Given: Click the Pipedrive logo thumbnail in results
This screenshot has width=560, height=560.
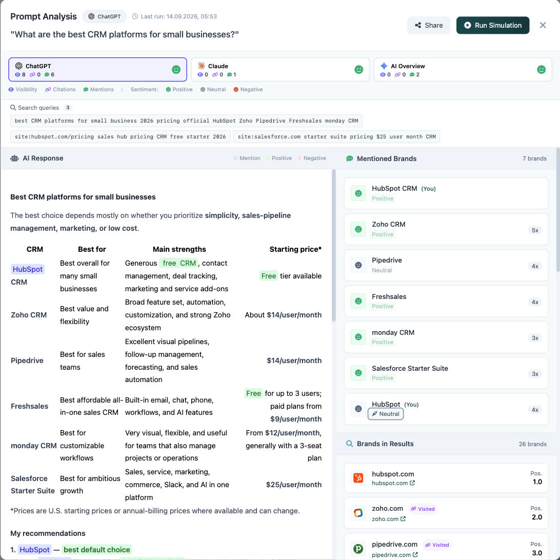Looking at the screenshot, I should pyautogui.click(x=358, y=549).
